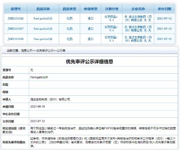The image size is (180, 150).
Task: Click 进口 in the JXHS2101026 row
Action: [x=91, y=18]
